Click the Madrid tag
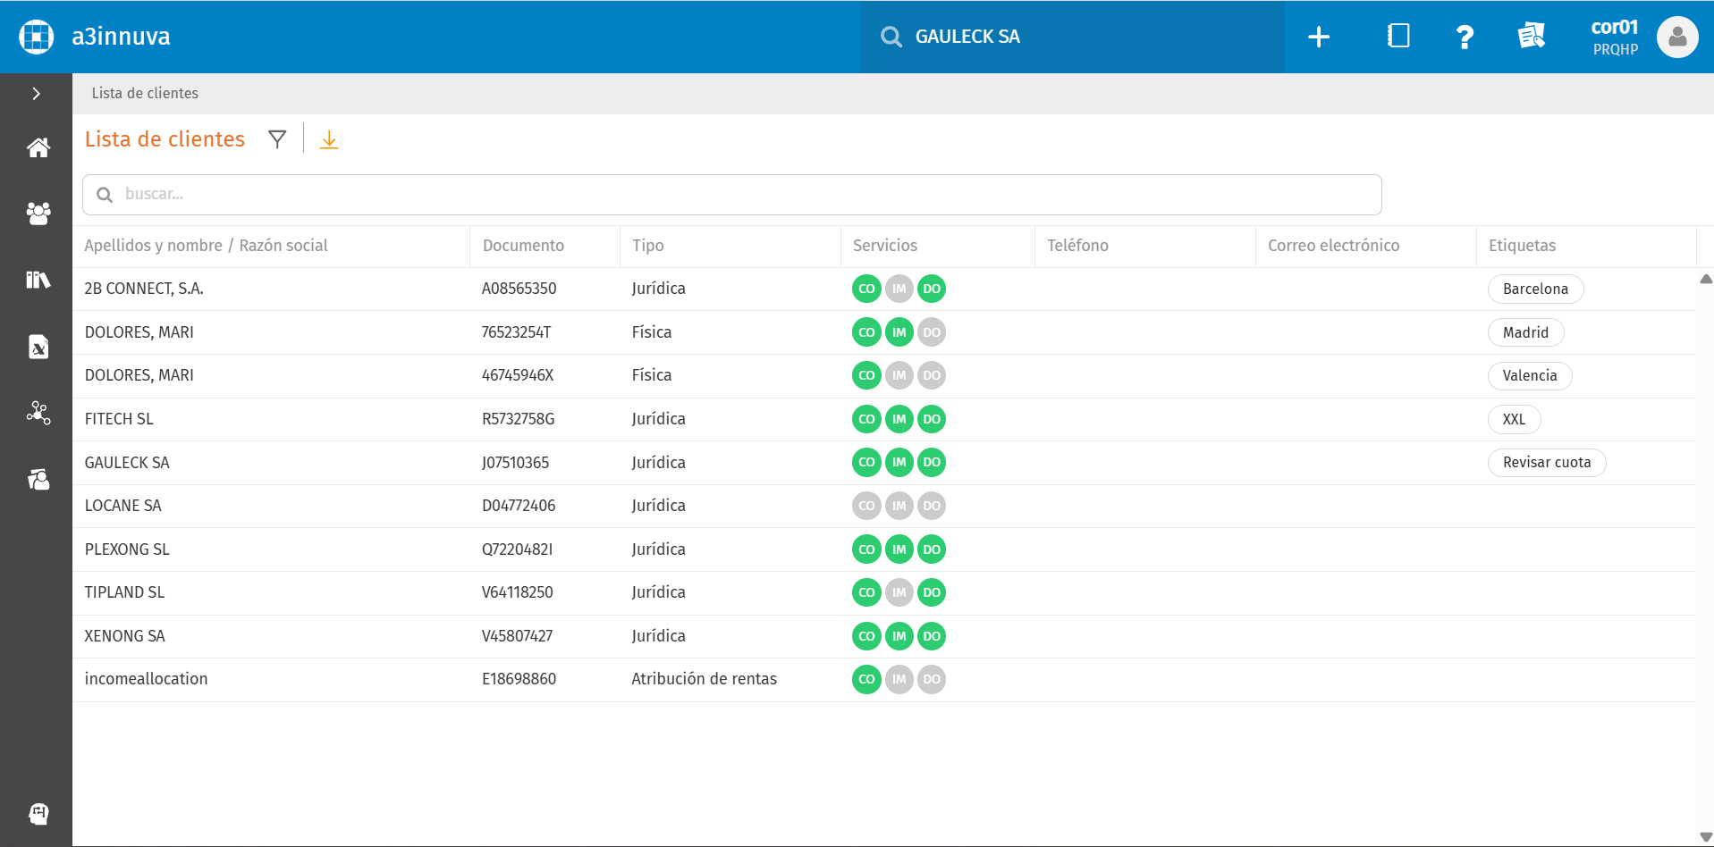Viewport: 1714px width, 847px height. [x=1525, y=332]
